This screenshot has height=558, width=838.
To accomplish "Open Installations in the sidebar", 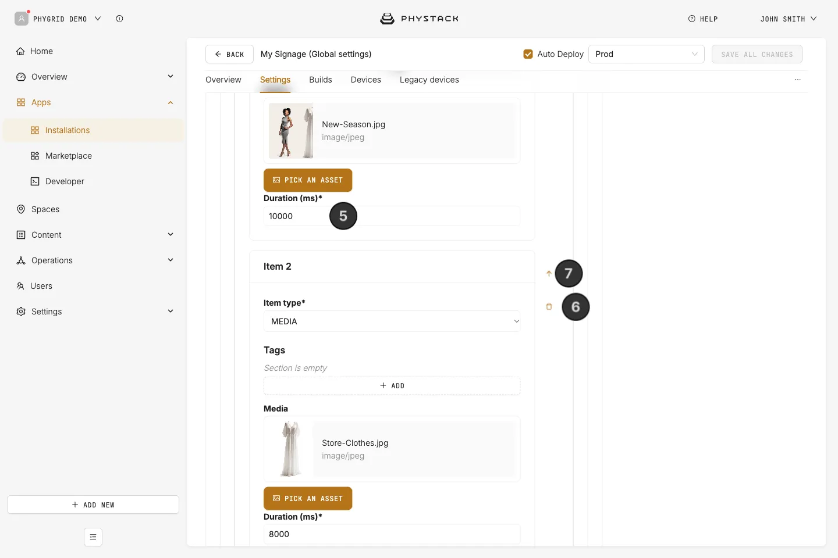I will coord(93,130).
